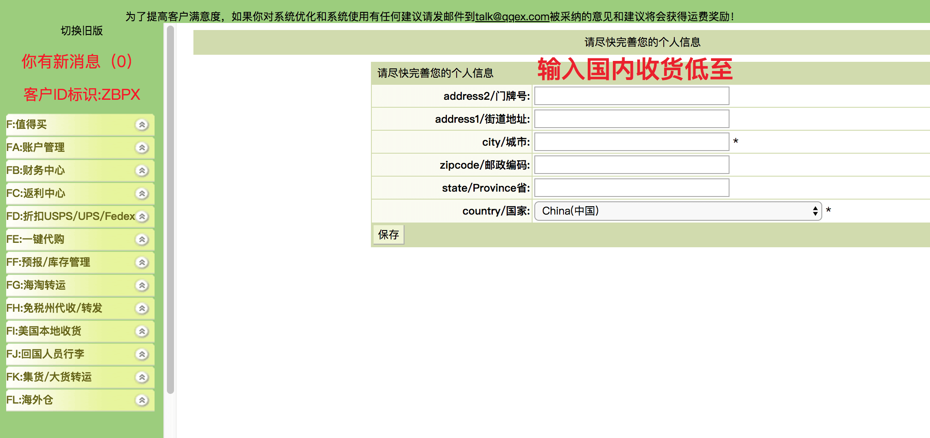Screen dimensions: 930x438
Task: Select the FL:海外仓 menu label
Action: (x=30, y=400)
